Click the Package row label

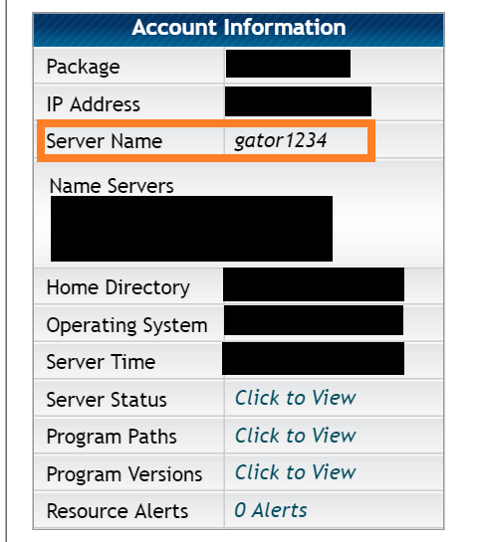pyautogui.click(x=83, y=67)
